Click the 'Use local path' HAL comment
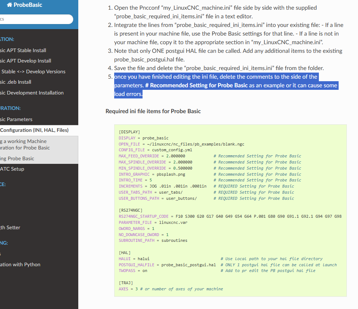This screenshot has width=358, height=309. pyautogui.click(x=271, y=259)
